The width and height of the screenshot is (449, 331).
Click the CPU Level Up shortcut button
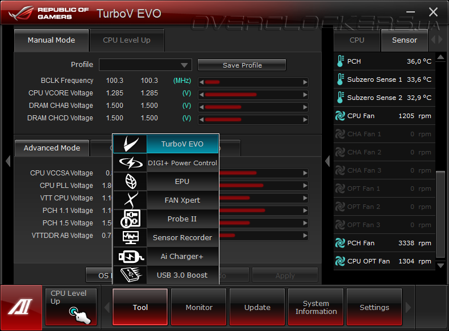[x=71, y=307]
